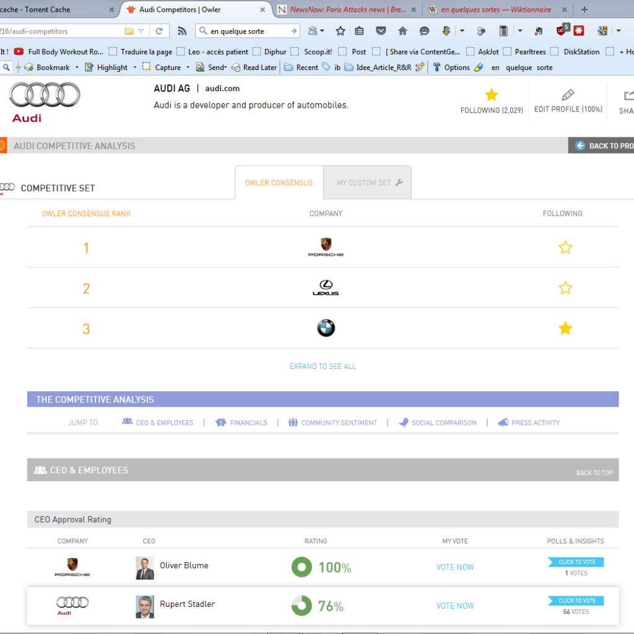634x634 pixels.
Task: Open the Capture dropdown arrow
Action: coord(188,67)
